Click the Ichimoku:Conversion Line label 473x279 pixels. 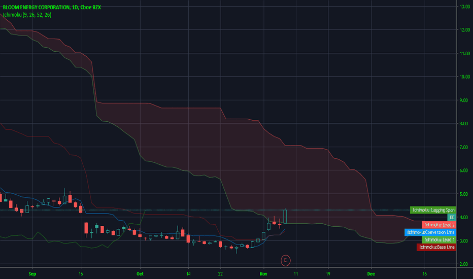[x=430, y=232]
